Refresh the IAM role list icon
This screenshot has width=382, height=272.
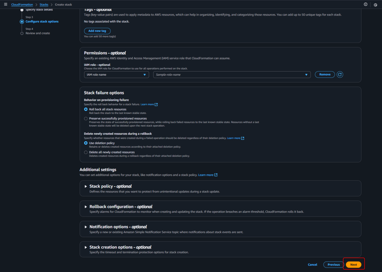(x=340, y=74)
